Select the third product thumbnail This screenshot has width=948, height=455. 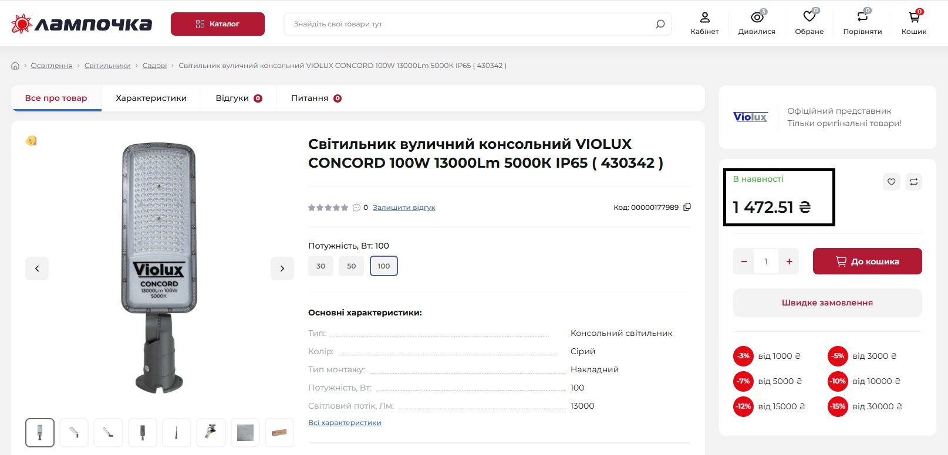(x=108, y=433)
